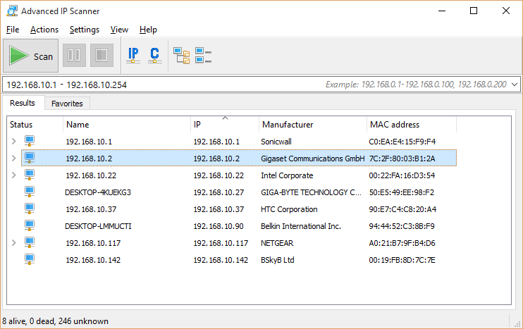The width and height of the screenshot is (523, 329).
Task: Click GIGA-BYTE TECHNOLOGY manufacturer cell
Action: [311, 192]
